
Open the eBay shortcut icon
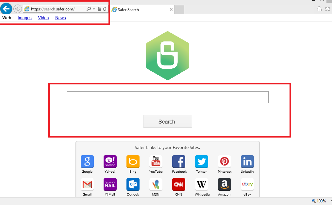pyautogui.click(x=247, y=184)
